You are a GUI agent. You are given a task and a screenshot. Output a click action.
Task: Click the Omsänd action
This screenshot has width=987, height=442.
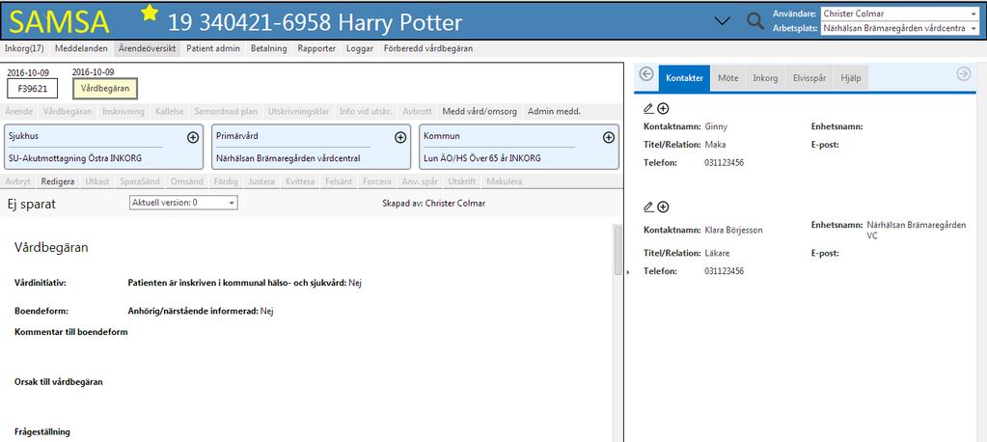(x=187, y=181)
